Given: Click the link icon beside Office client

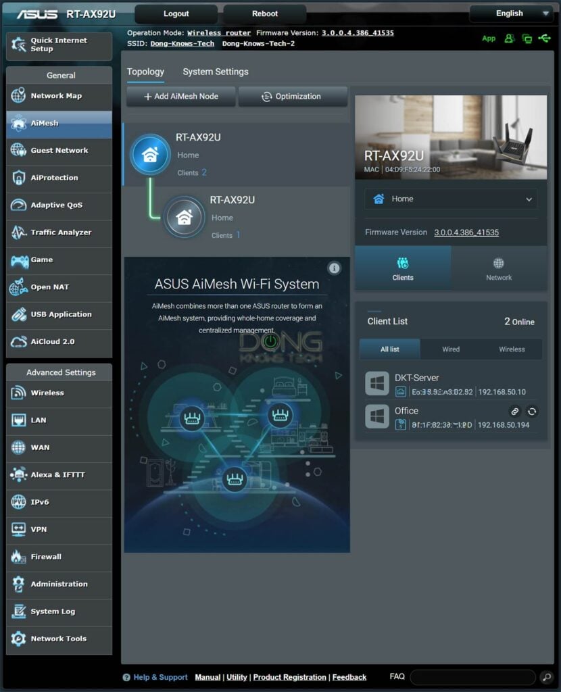Looking at the screenshot, I should pyautogui.click(x=514, y=412).
